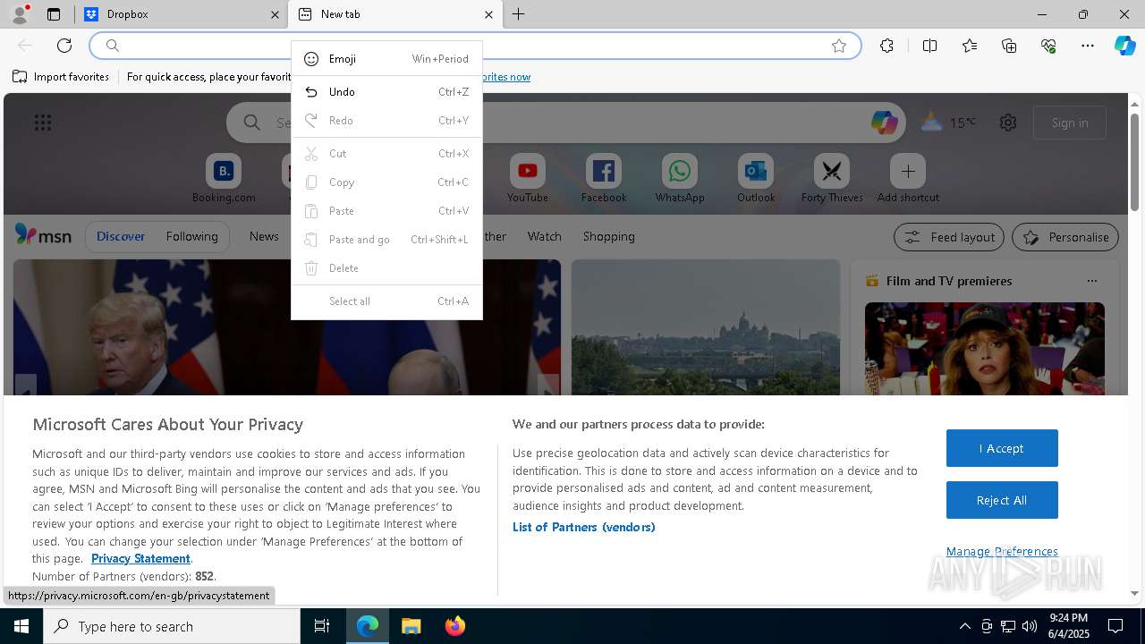Open the Facebook shortcut
The height and width of the screenshot is (644, 1145).
click(x=604, y=179)
